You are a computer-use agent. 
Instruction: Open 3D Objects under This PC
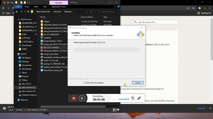tap(26, 58)
